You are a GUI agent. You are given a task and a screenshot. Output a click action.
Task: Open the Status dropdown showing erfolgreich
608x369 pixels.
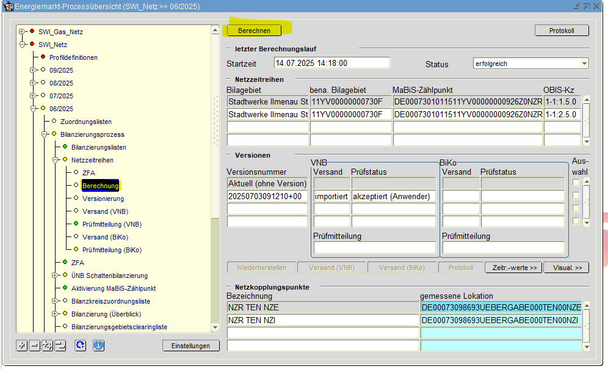coord(584,64)
